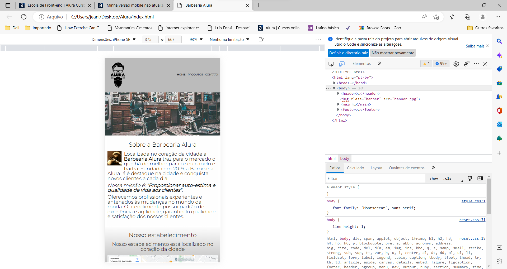Open the Nenhuma limitação throttling dropdown
This screenshot has width=507, height=269.
coord(229,40)
